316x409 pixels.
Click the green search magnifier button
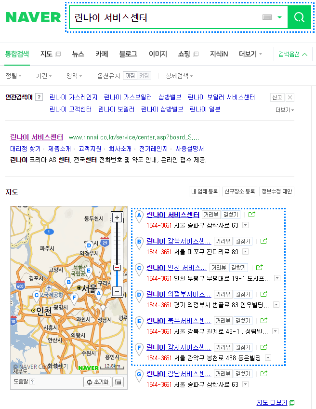pos(299,17)
